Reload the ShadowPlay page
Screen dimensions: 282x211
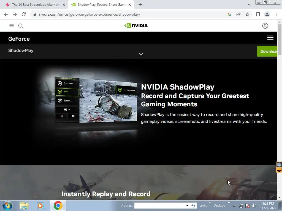tap(24, 14)
